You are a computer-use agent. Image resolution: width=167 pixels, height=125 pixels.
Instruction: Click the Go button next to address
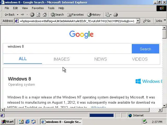tap(147, 21)
